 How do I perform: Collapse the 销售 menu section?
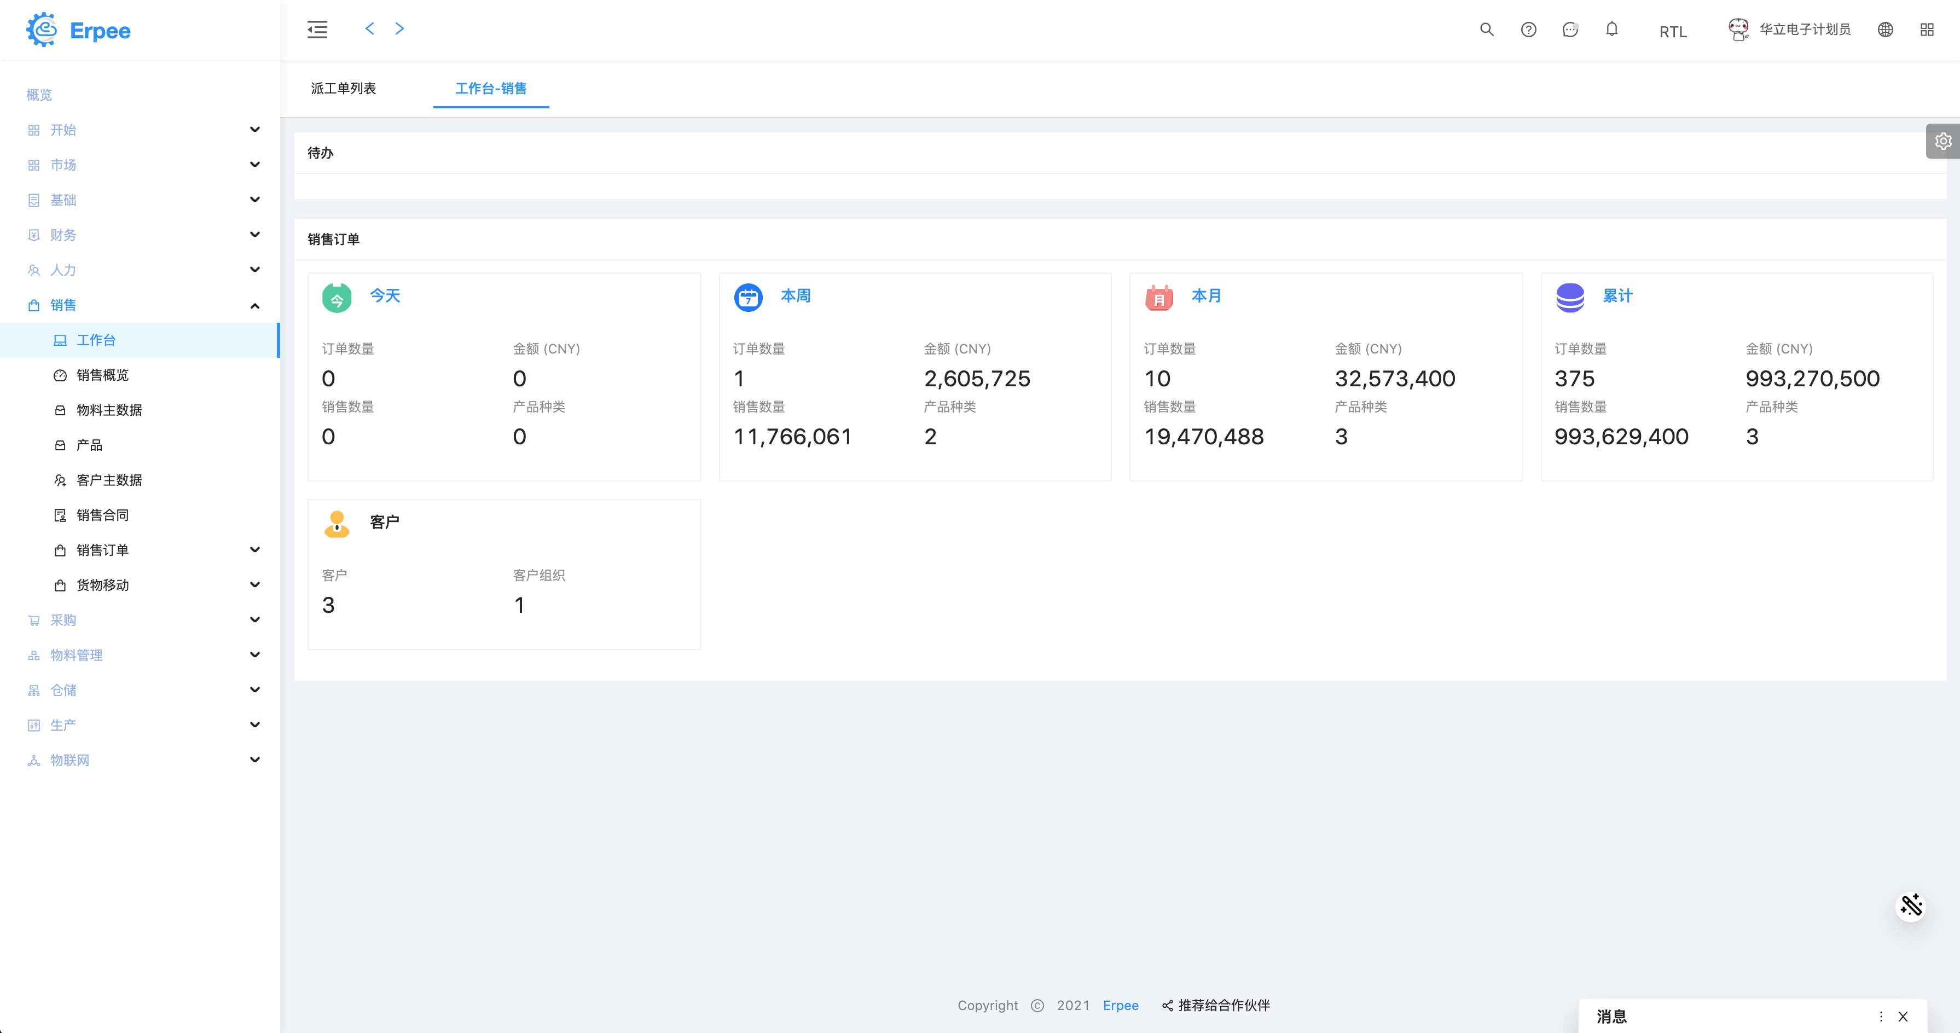click(x=255, y=305)
